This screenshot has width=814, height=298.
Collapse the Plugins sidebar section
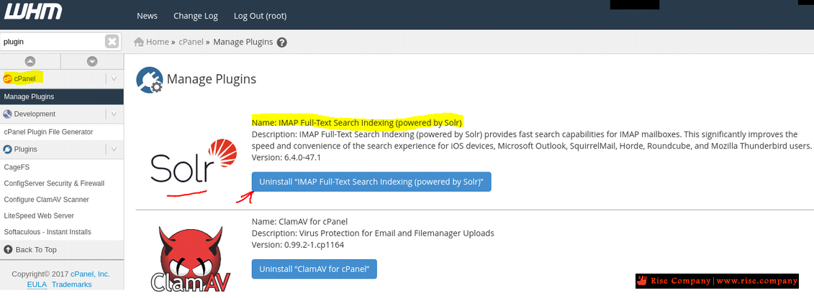click(x=114, y=149)
